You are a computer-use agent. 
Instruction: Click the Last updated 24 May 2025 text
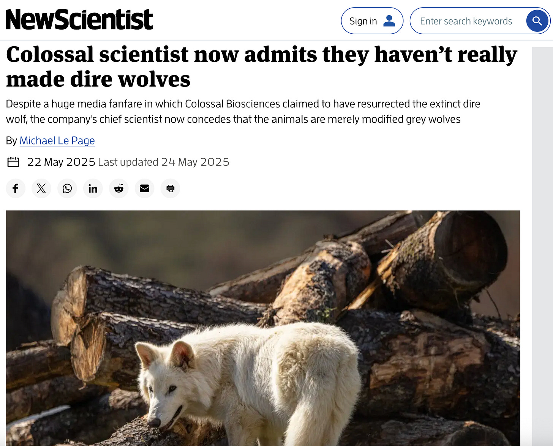click(x=164, y=162)
